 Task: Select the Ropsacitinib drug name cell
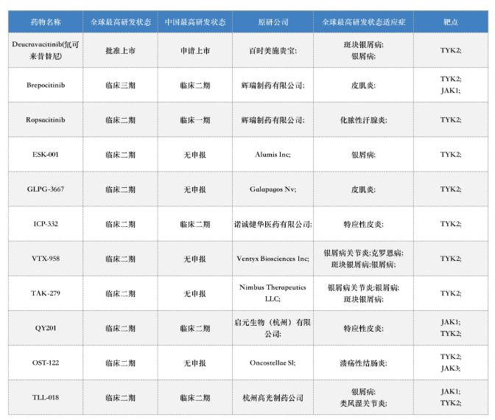pyautogui.click(x=46, y=119)
